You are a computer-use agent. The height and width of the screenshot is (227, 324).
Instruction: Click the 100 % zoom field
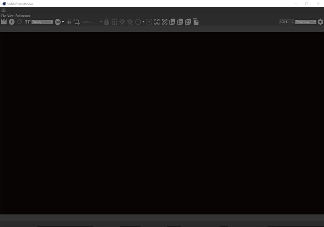point(285,22)
